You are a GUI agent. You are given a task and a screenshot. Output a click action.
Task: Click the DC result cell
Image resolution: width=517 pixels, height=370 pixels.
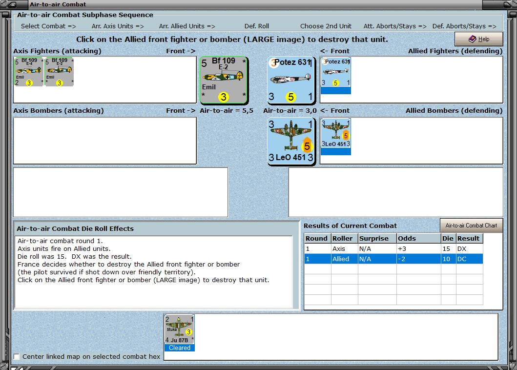[x=470, y=259]
